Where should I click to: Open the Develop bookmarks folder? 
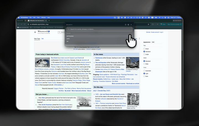click(x=50, y=27)
